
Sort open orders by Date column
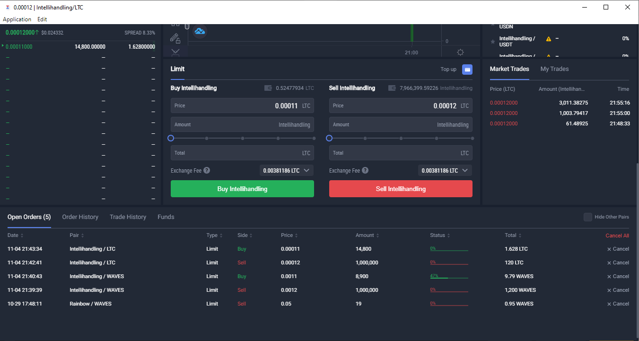click(16, 236)
